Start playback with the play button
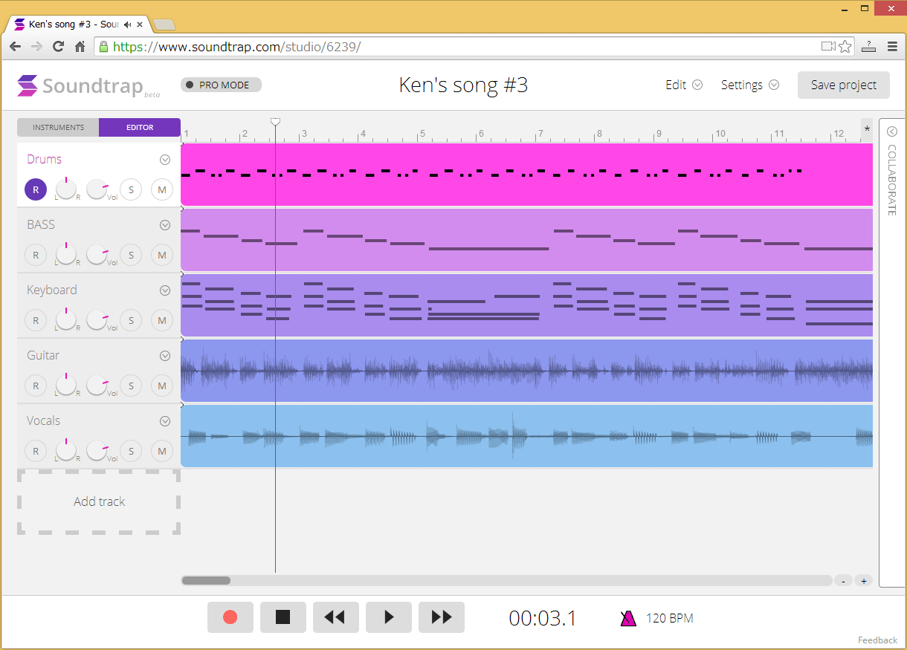The image size is (907, 650). (x=388, y=617)
